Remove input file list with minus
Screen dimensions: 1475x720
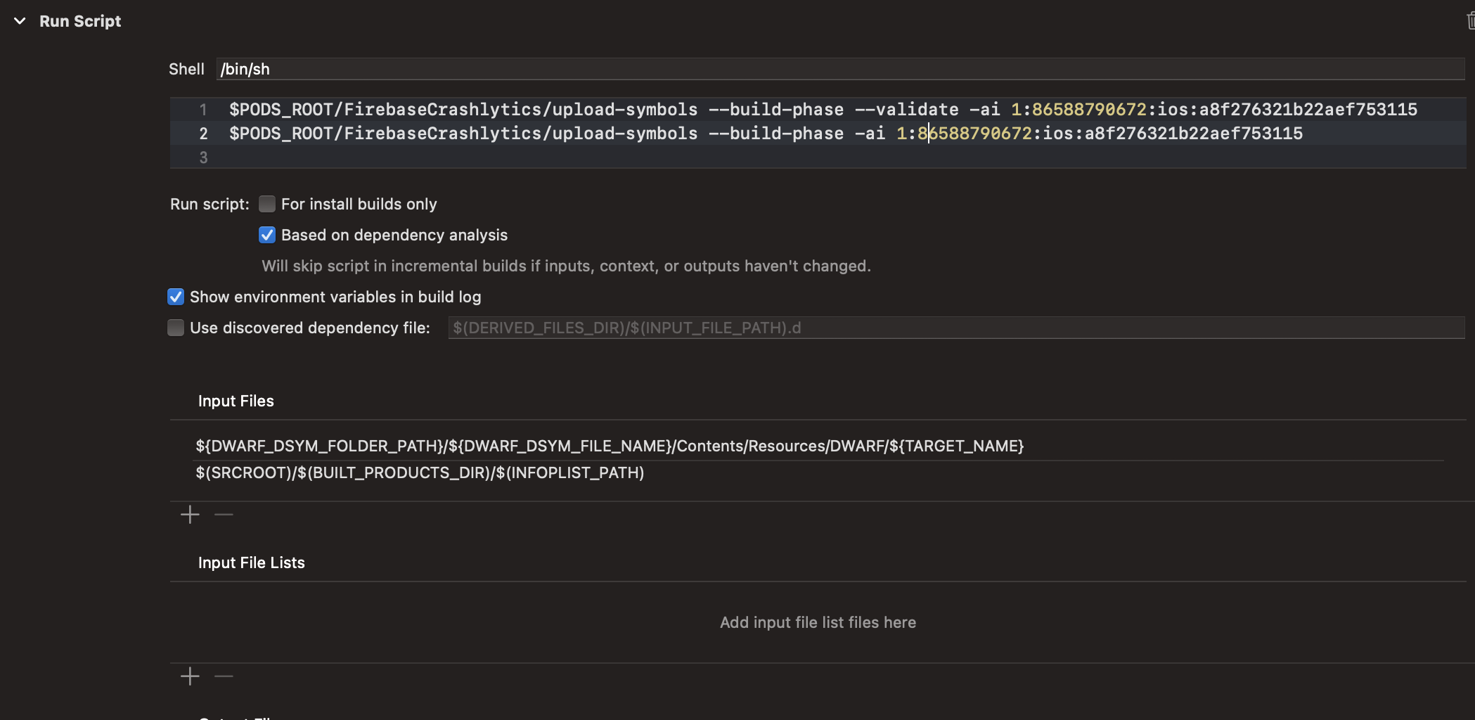224,676
